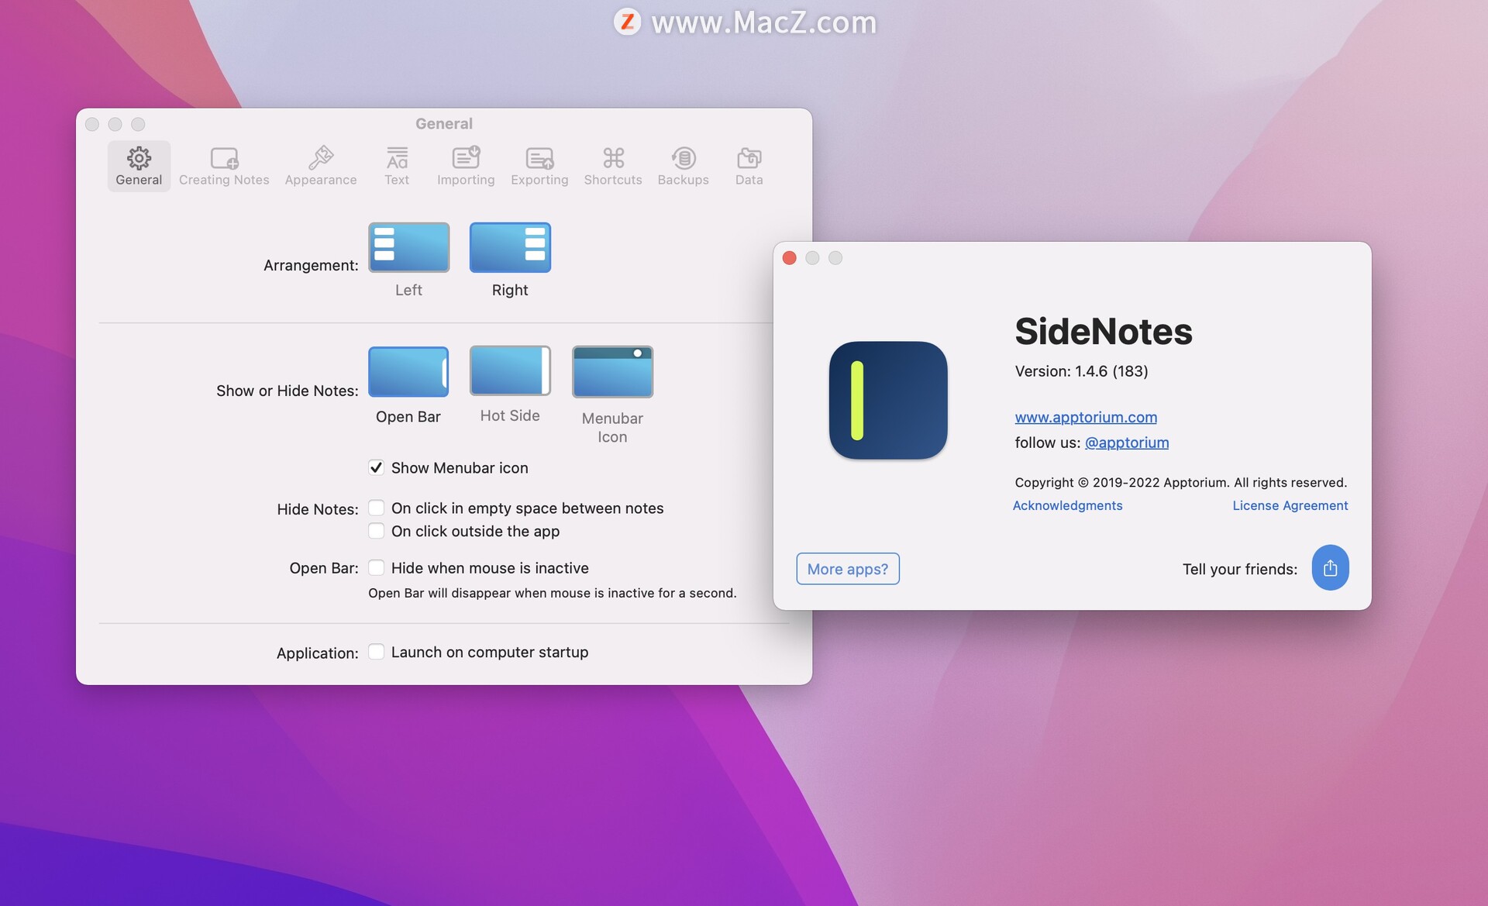
Task: Open the Creating Notes preferences pane
Action: [x=224, y=166]
